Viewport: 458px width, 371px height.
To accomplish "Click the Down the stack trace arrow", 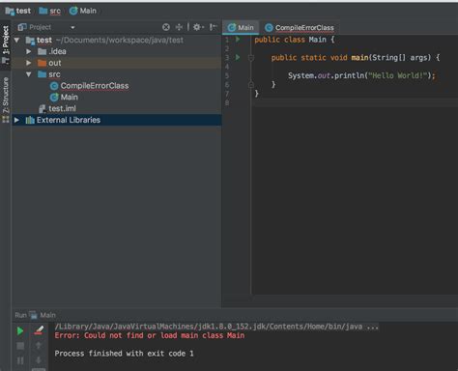I will pos(39,360).
